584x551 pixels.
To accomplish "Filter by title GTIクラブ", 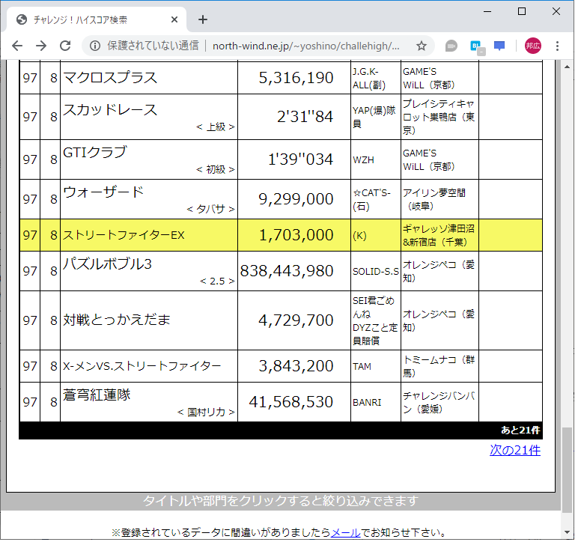I will point(95,152).
